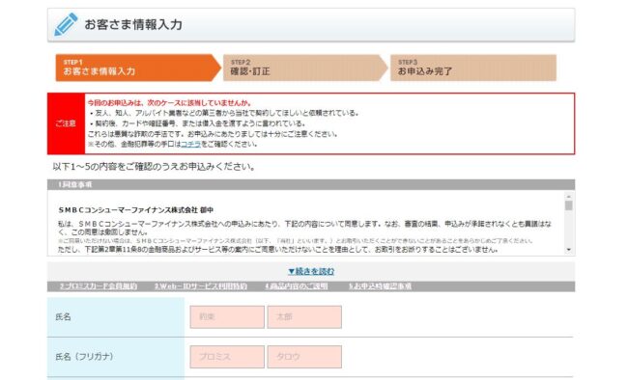Click the text 以下1～5の内容をご確認のうえお申込みください。
Viewport: 628px width, 380px height.
[155, 167]
